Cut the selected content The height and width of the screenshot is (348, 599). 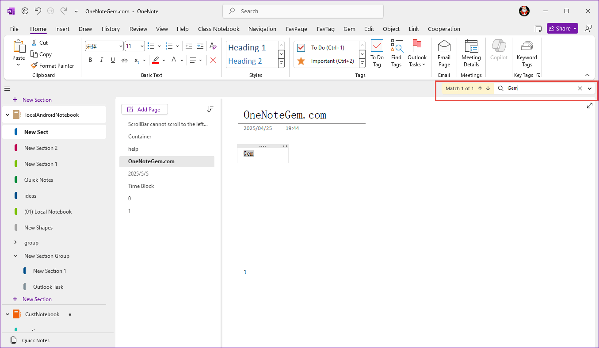point(40,43)
